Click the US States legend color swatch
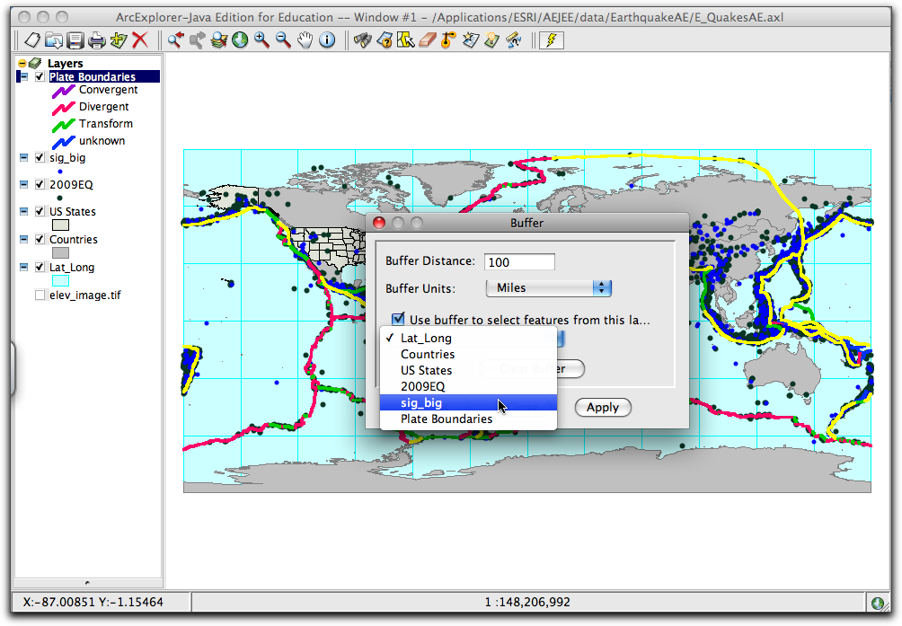902x626 pixels. point(60,225)
